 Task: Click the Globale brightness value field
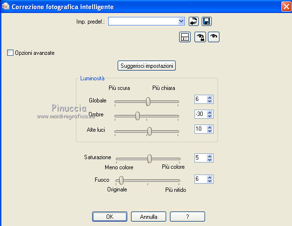click(x=200, y=100)
